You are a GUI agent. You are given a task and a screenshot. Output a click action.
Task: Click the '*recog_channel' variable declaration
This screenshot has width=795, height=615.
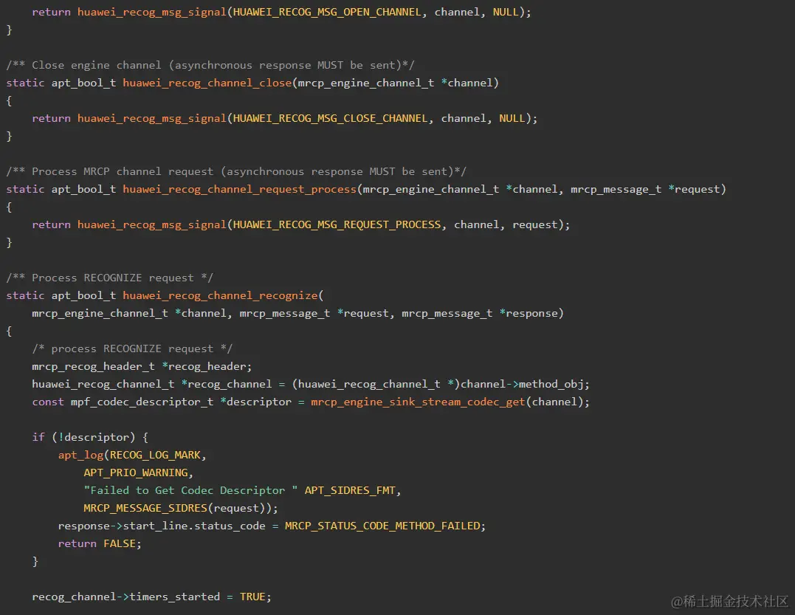pyautogui.click(x=227, y=385)
